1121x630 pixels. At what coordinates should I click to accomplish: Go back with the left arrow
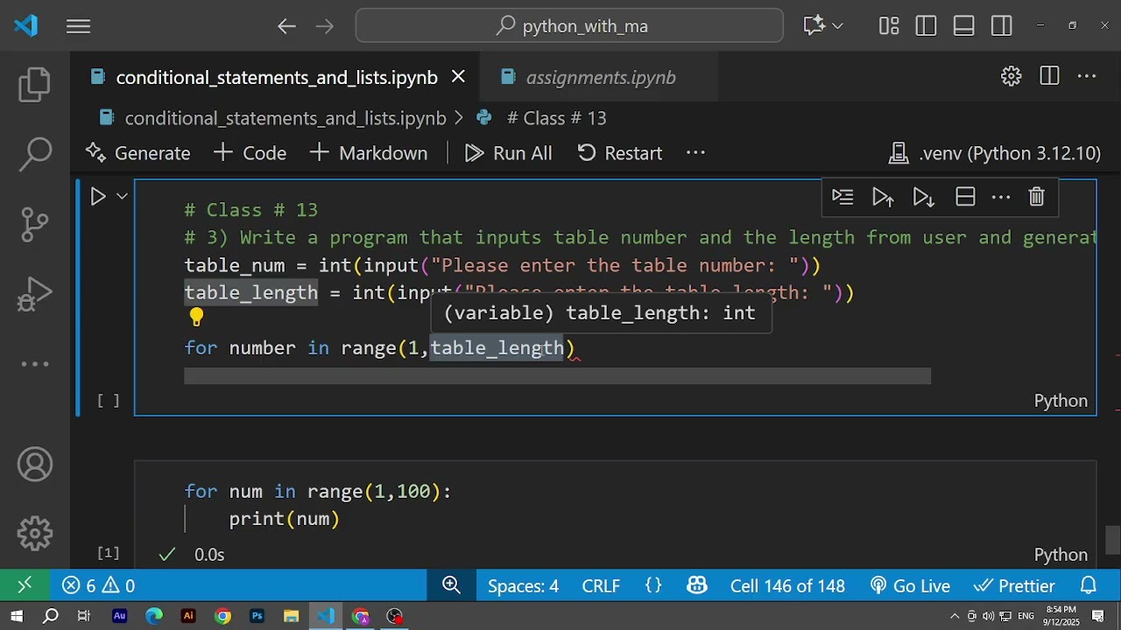point(286,26)
